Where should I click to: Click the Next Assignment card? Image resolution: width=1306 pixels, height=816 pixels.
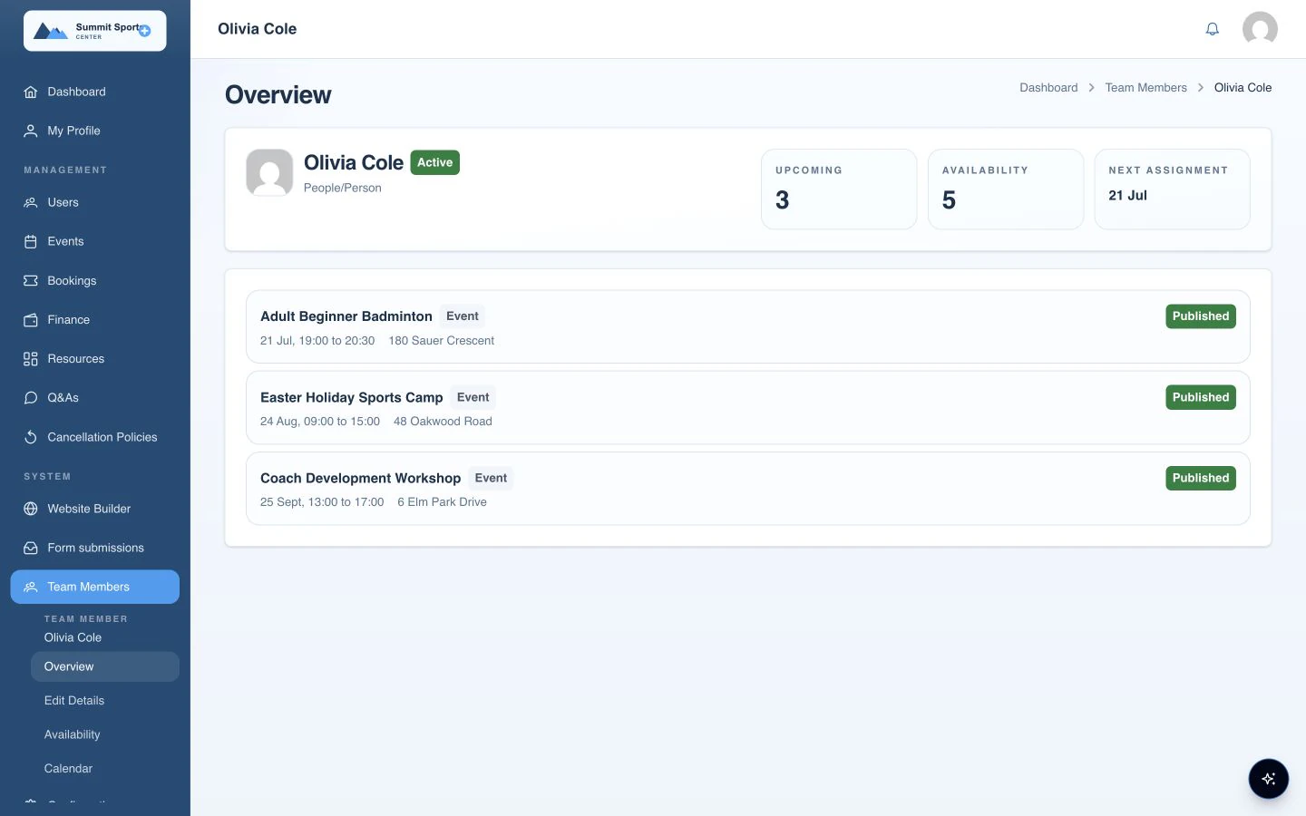1172,189
